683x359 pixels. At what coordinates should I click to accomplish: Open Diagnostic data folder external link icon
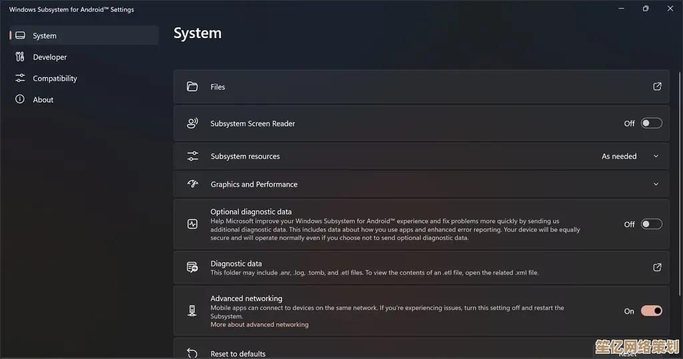click(x=657, y=267)
